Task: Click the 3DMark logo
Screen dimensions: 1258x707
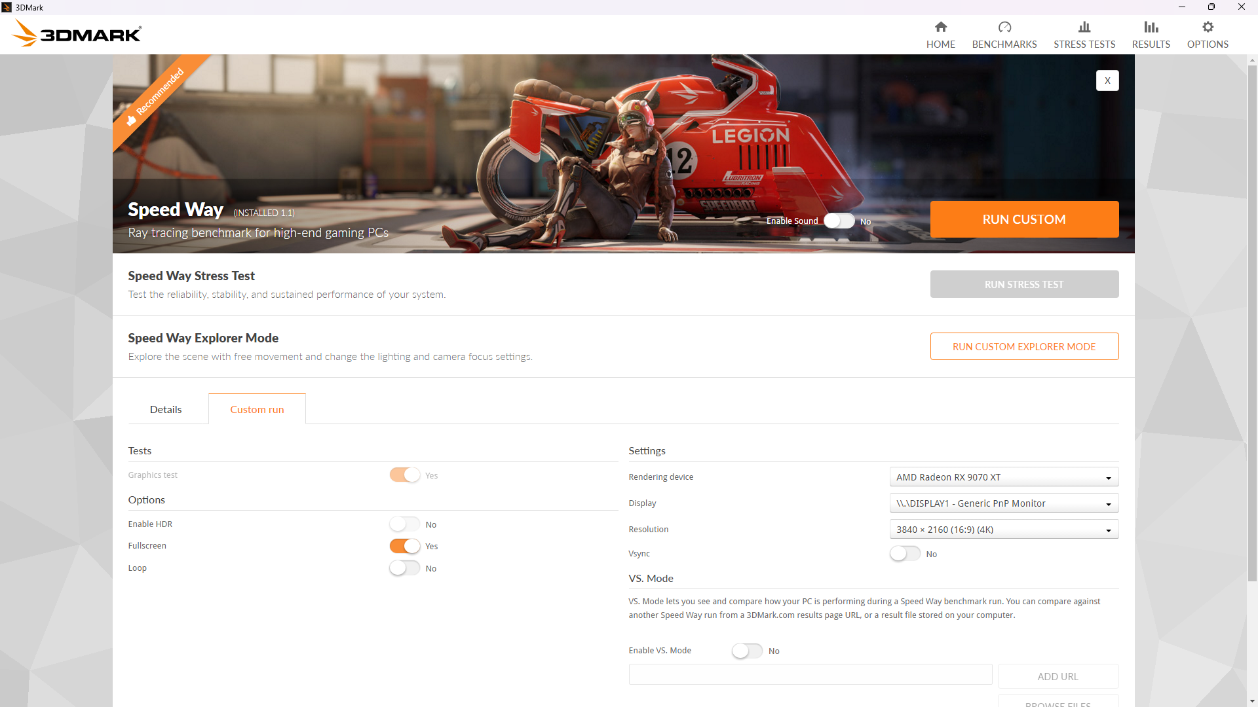Action: [x=77, y=33]
